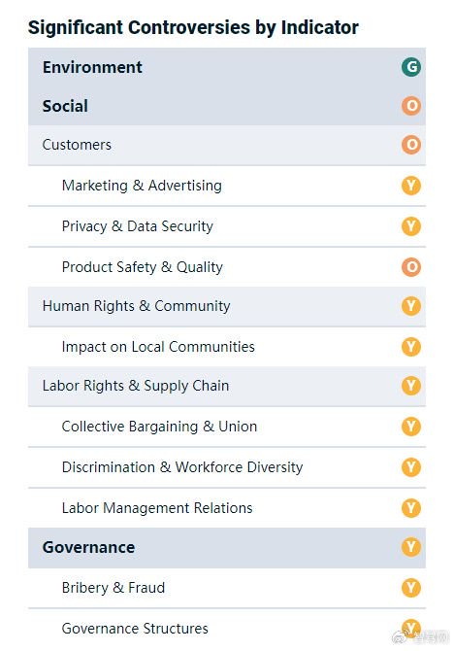Image resolution: width=454 pixels, height=651 pixels.
Task: Open Impact on Local Communities indicator
Action: [227, 346]
